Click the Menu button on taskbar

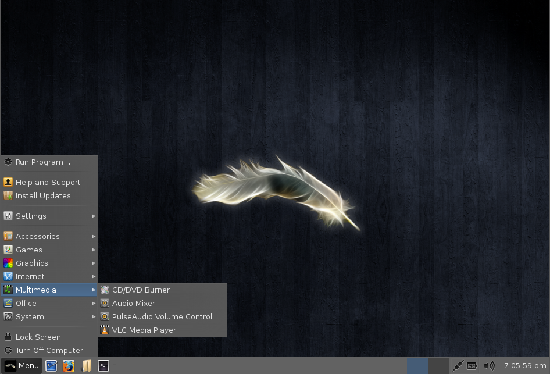pyautogui.click(x=22, y=366)
